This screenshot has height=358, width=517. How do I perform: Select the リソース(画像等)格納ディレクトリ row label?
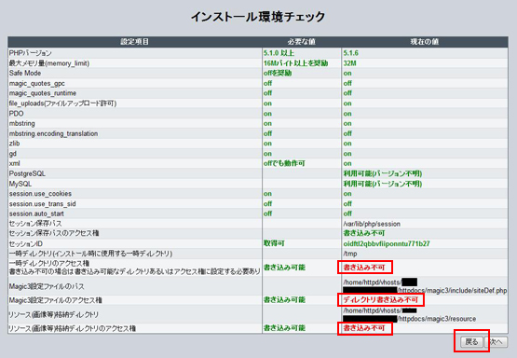[54, 315]
